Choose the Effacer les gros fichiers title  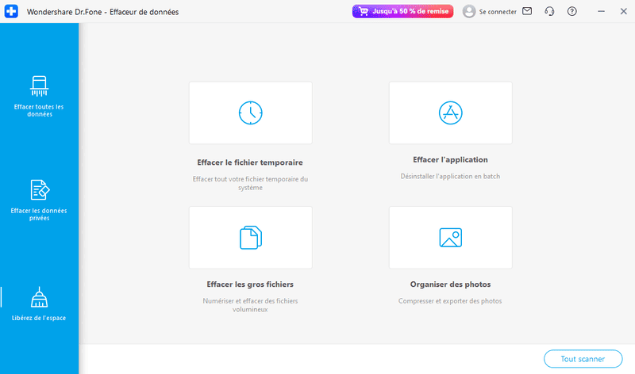250,284
